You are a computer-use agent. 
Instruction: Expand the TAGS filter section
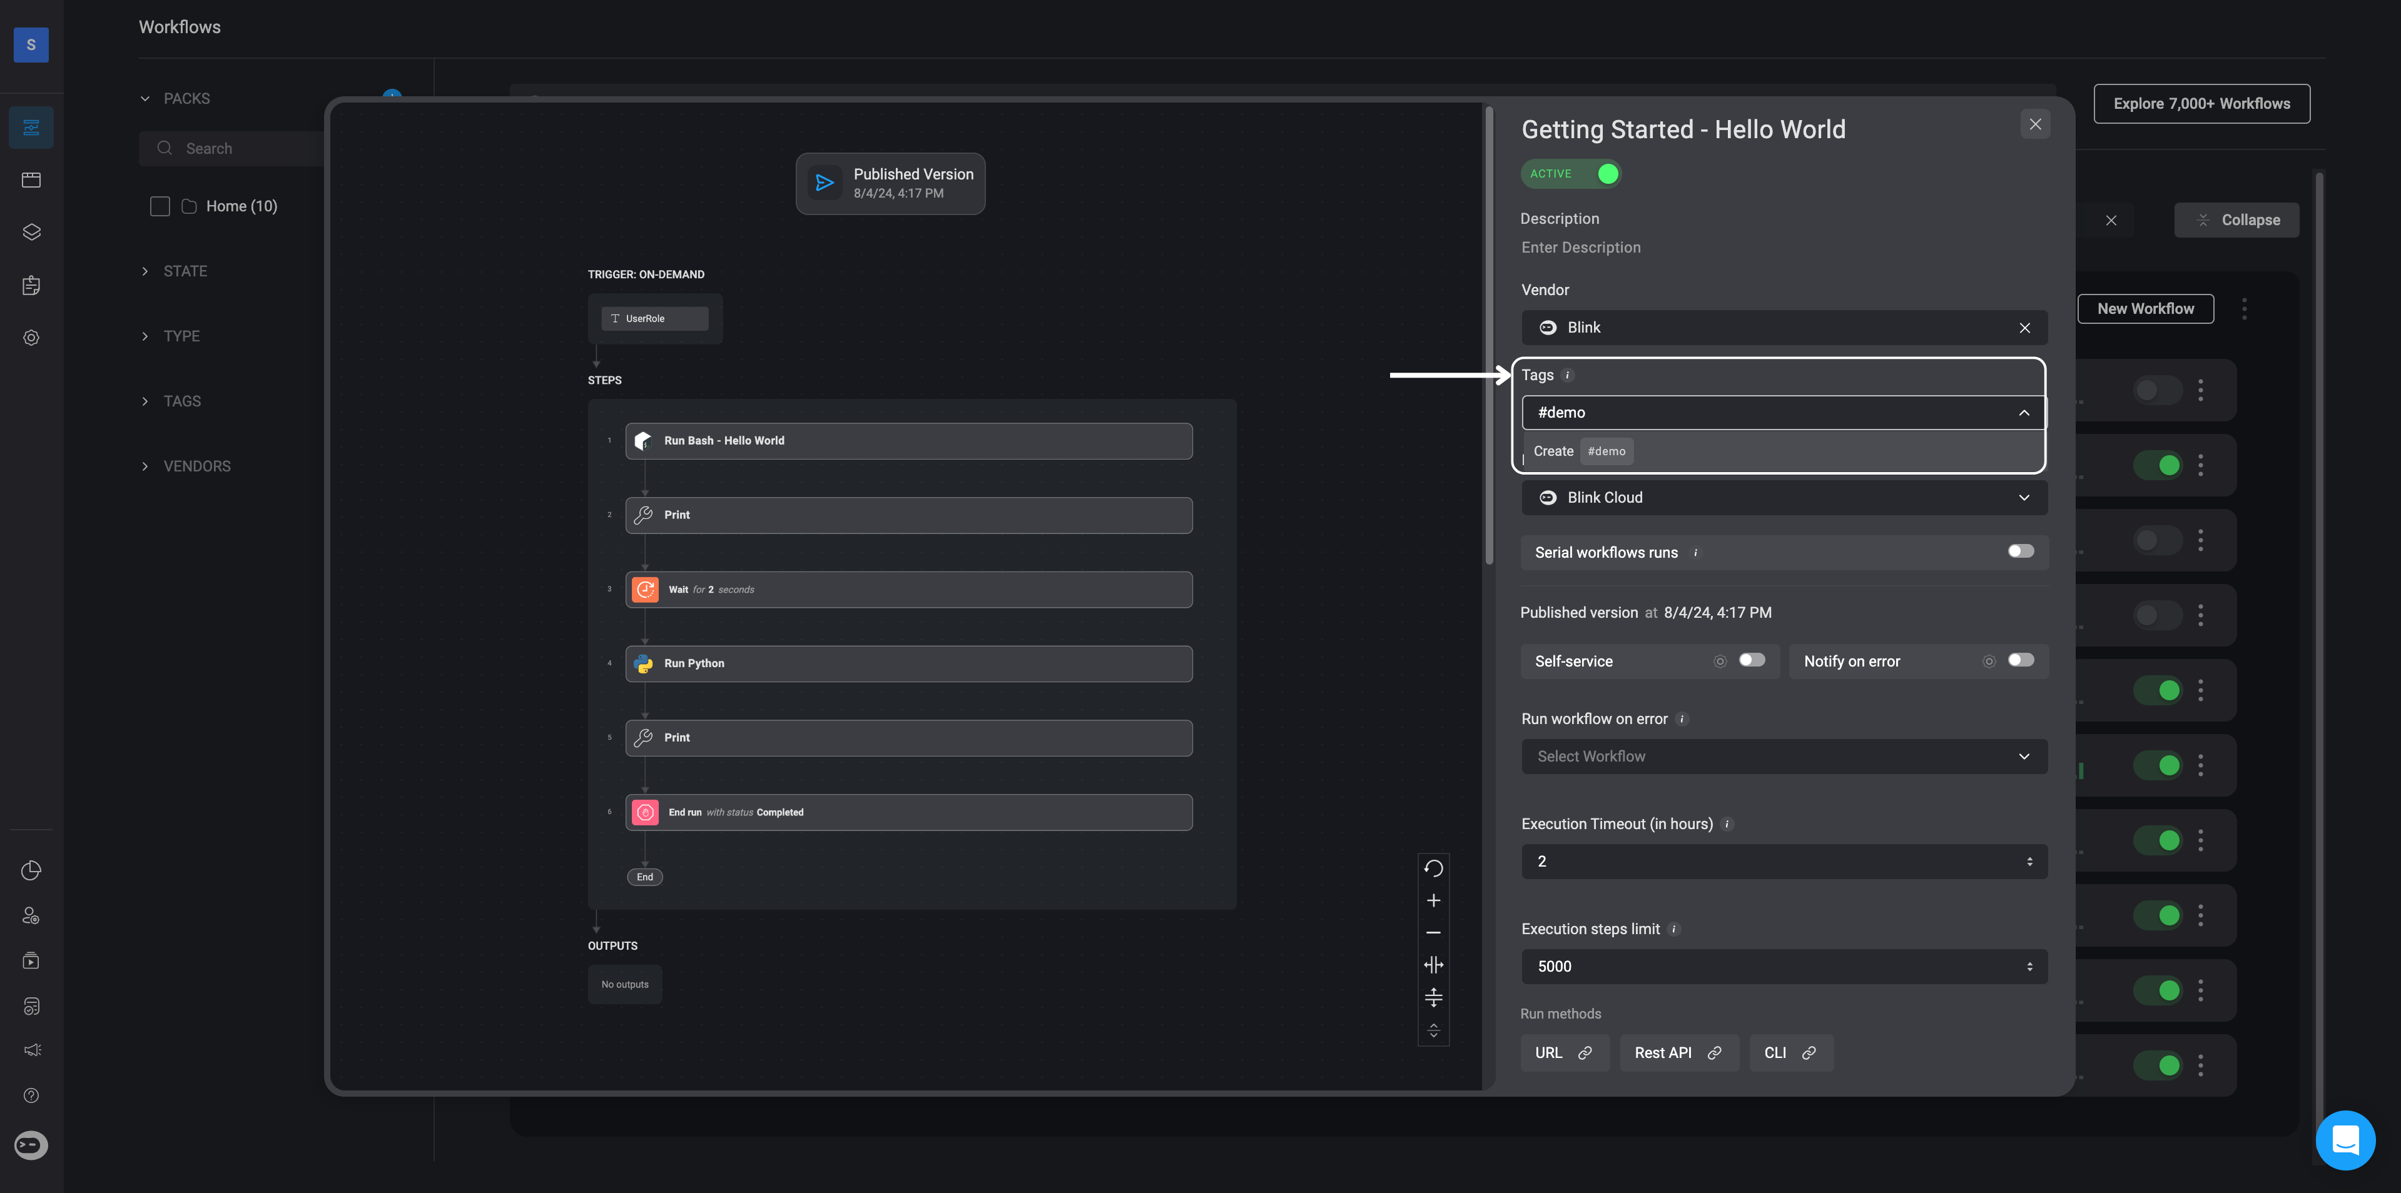[x=145, y=401]
